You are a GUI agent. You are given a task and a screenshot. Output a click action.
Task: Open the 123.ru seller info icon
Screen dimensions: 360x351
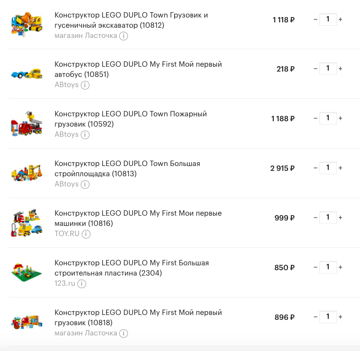(81, 284)
